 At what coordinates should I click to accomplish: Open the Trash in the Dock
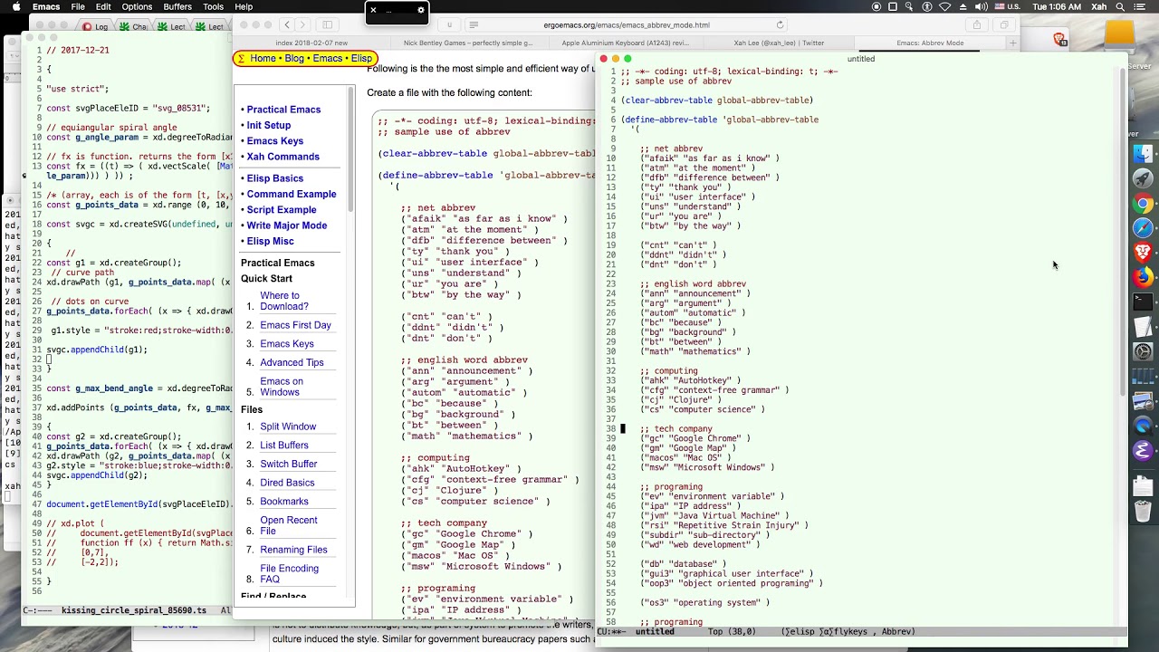[x=1143, y=512]
